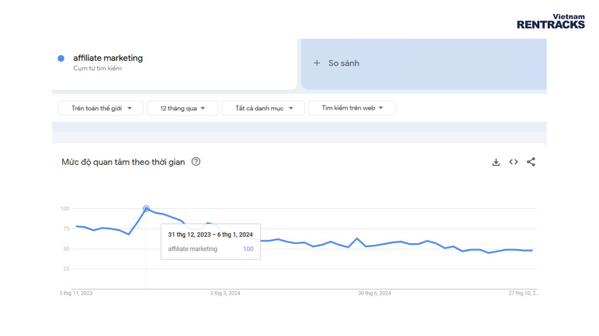
Task: Expand the Tất cả danh mục dropdown
Action: click(x=263, y=108)
